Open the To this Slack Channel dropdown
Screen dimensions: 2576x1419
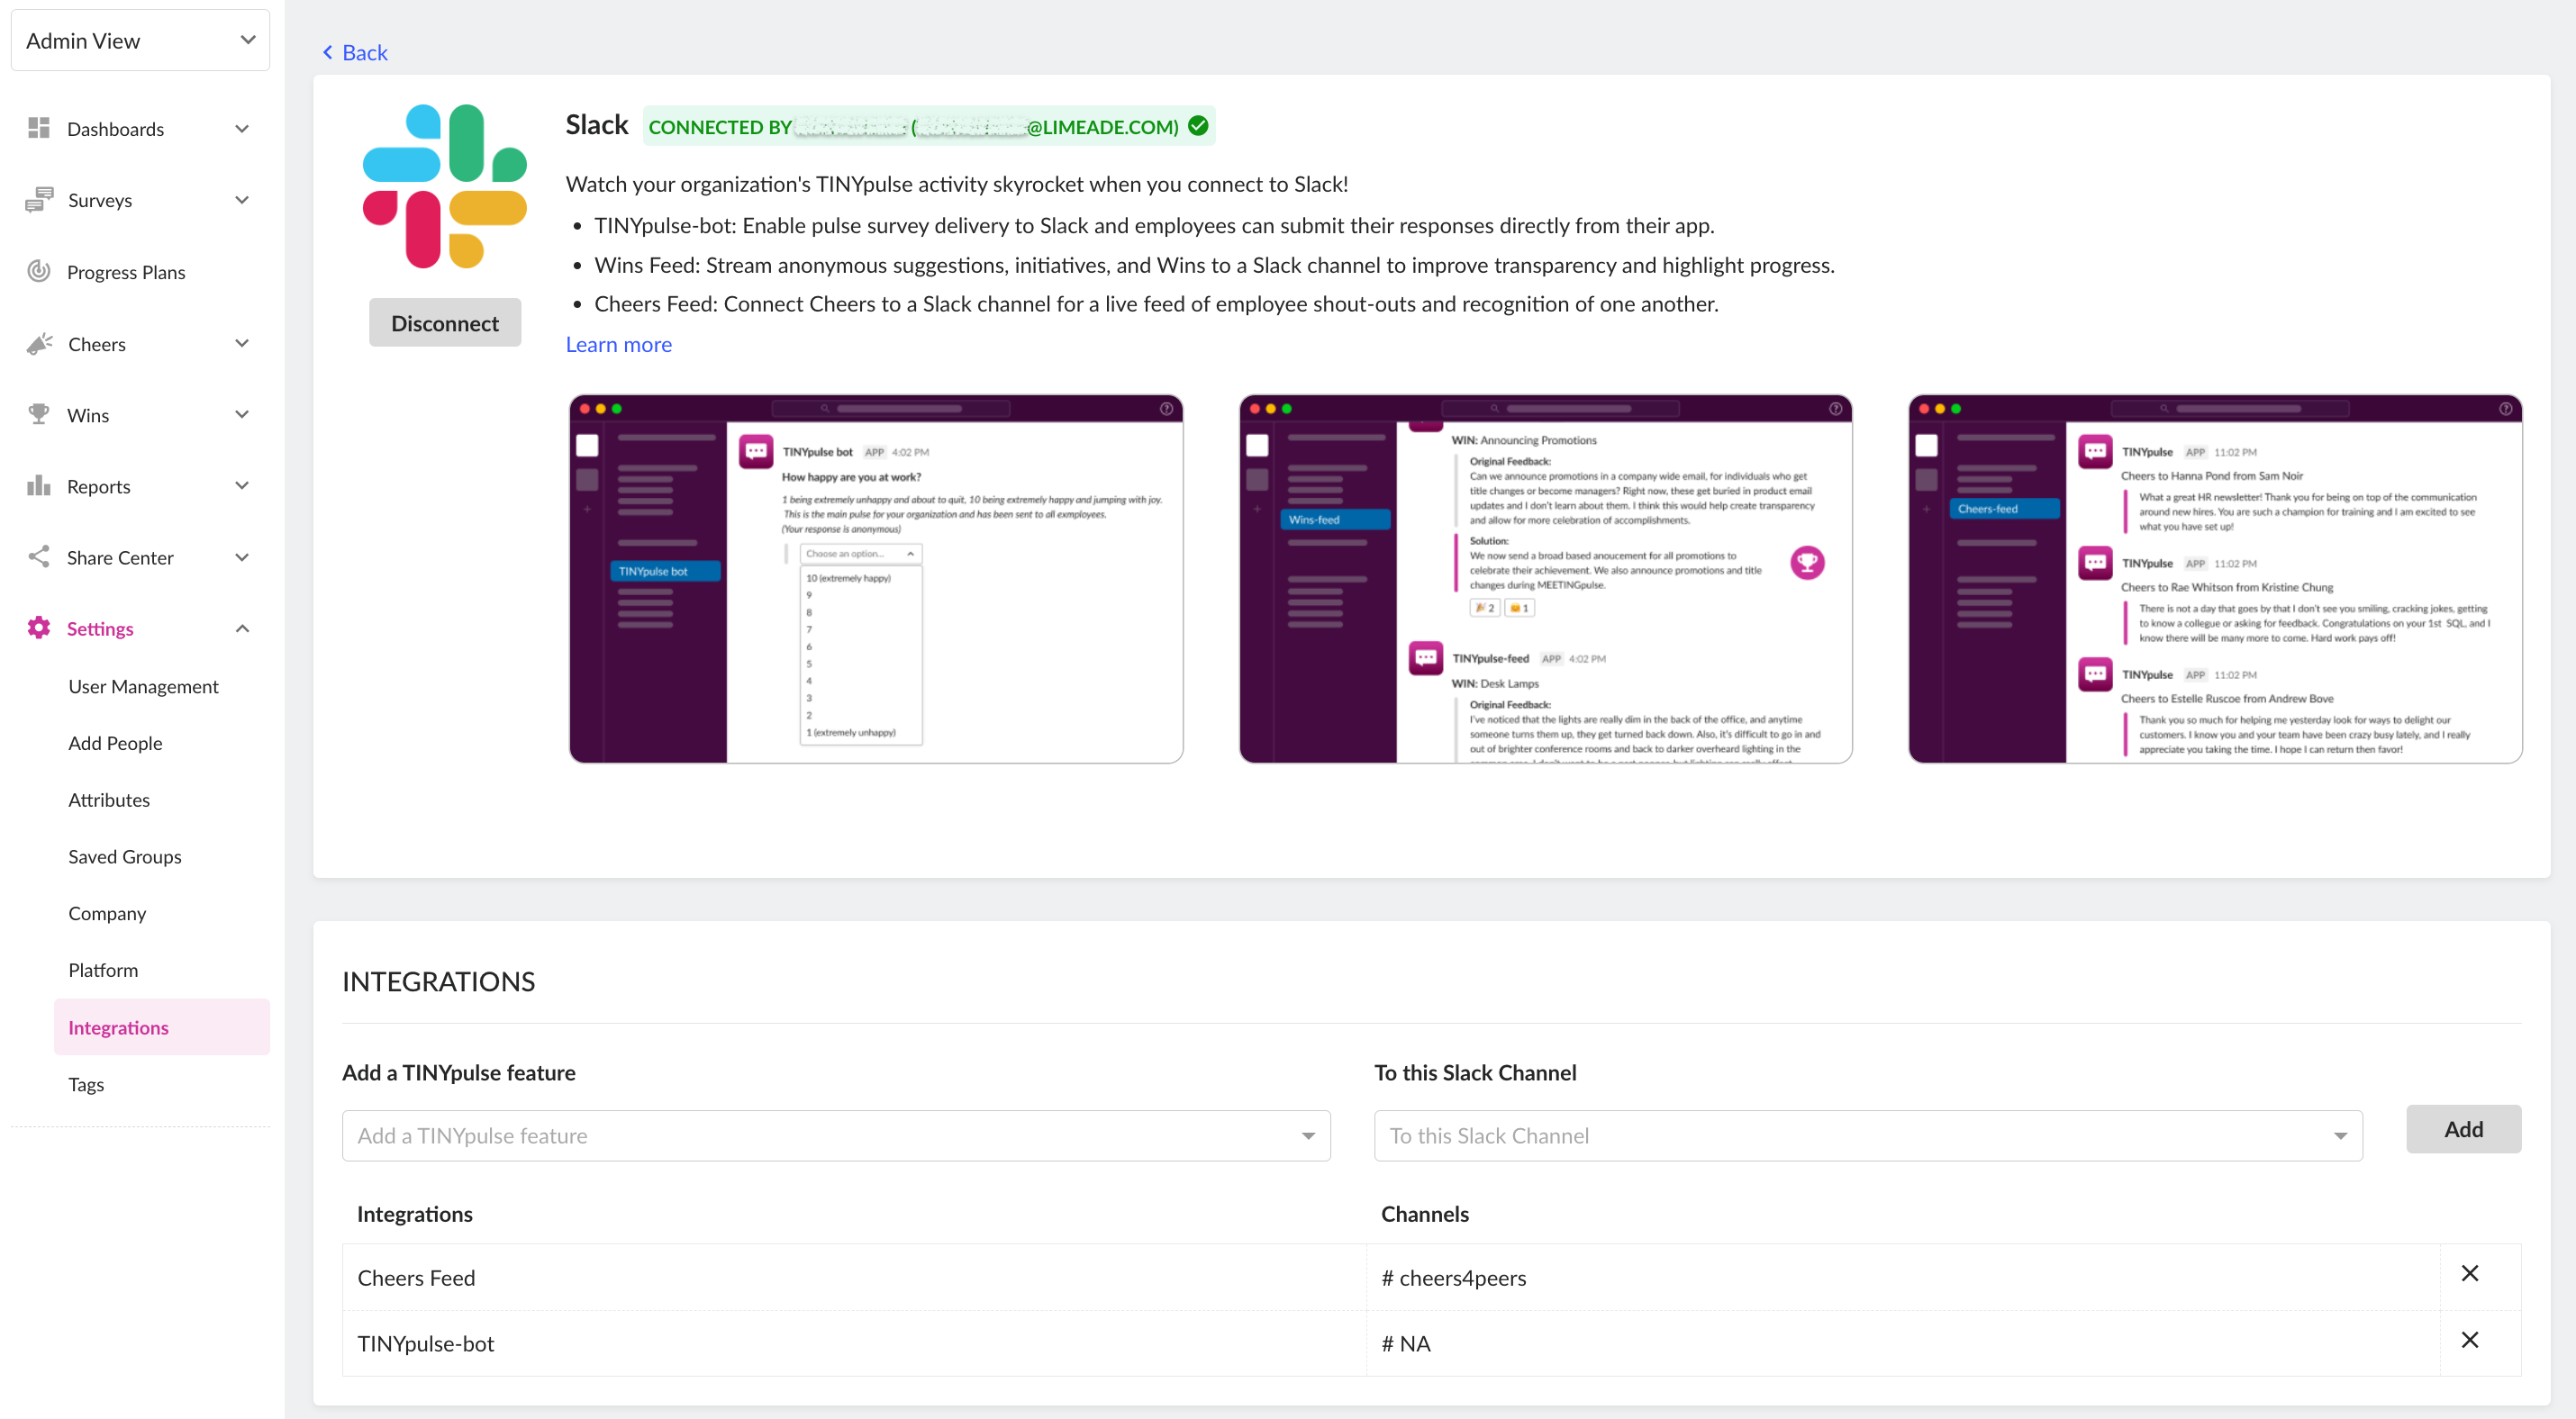point(1868,1136)
